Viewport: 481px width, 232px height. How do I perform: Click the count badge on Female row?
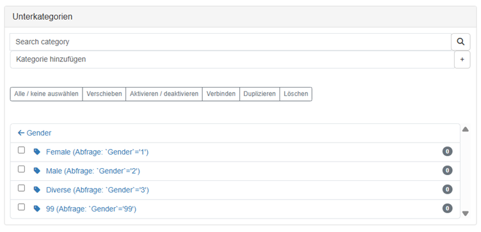[x=447, y=151]
